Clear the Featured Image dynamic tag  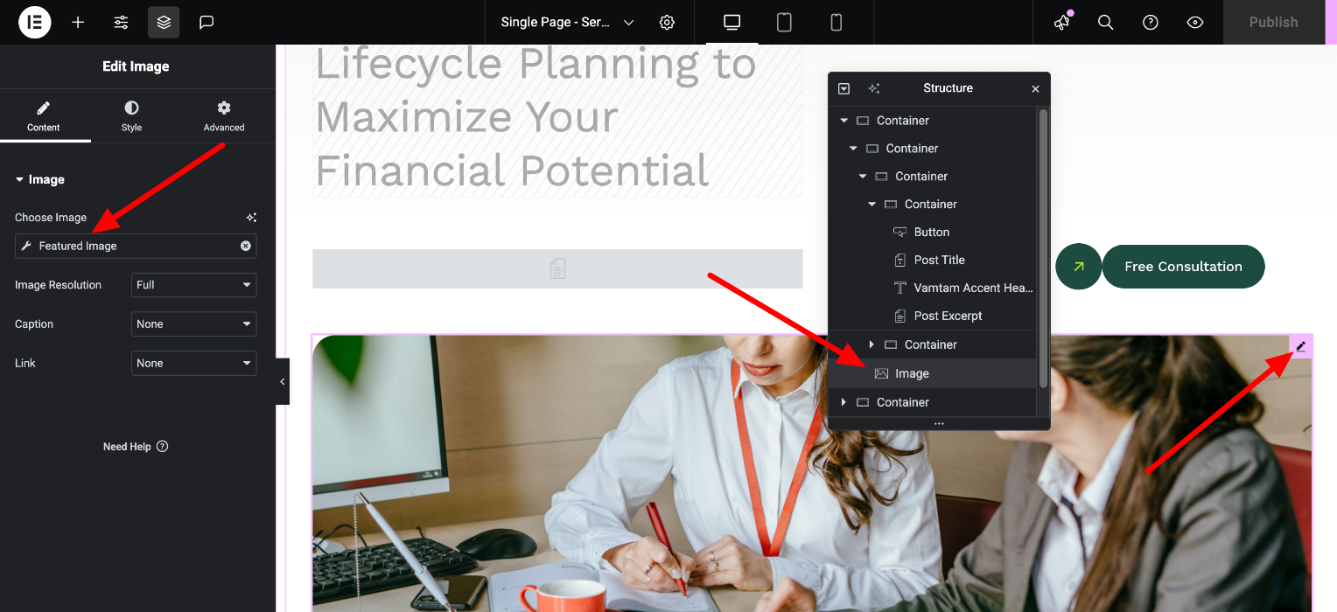pyautogui.click(x=246, y=246)
